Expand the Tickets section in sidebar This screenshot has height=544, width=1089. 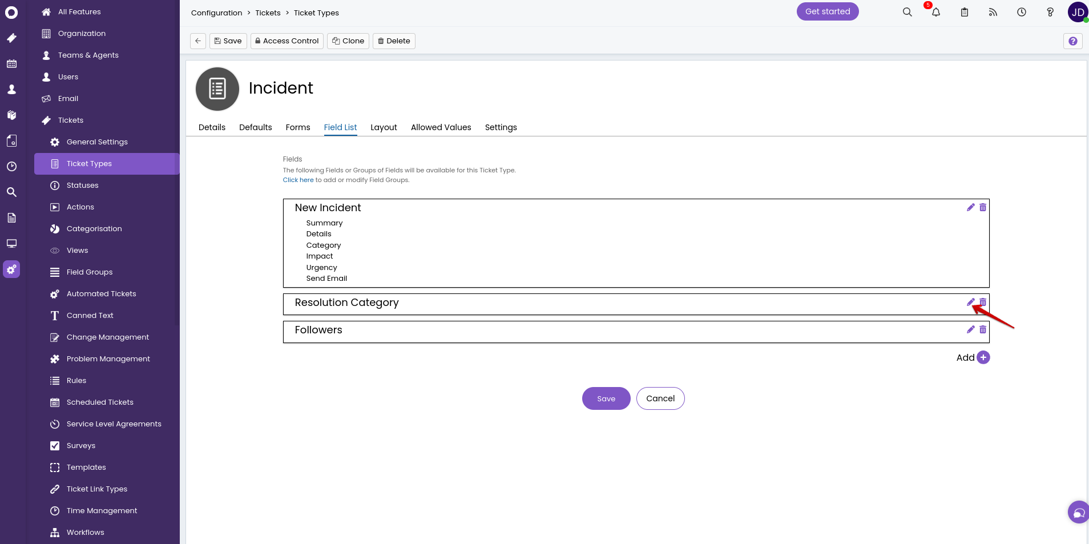coord(71,120)
